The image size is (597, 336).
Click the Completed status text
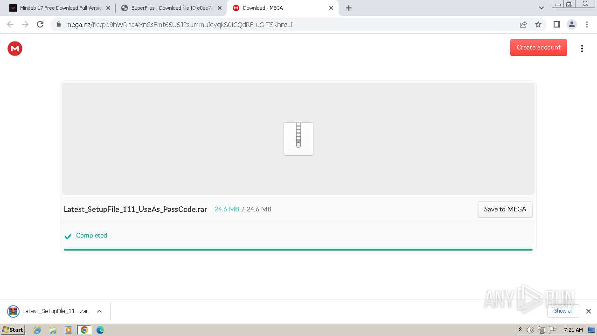click(x=91, y=235)
